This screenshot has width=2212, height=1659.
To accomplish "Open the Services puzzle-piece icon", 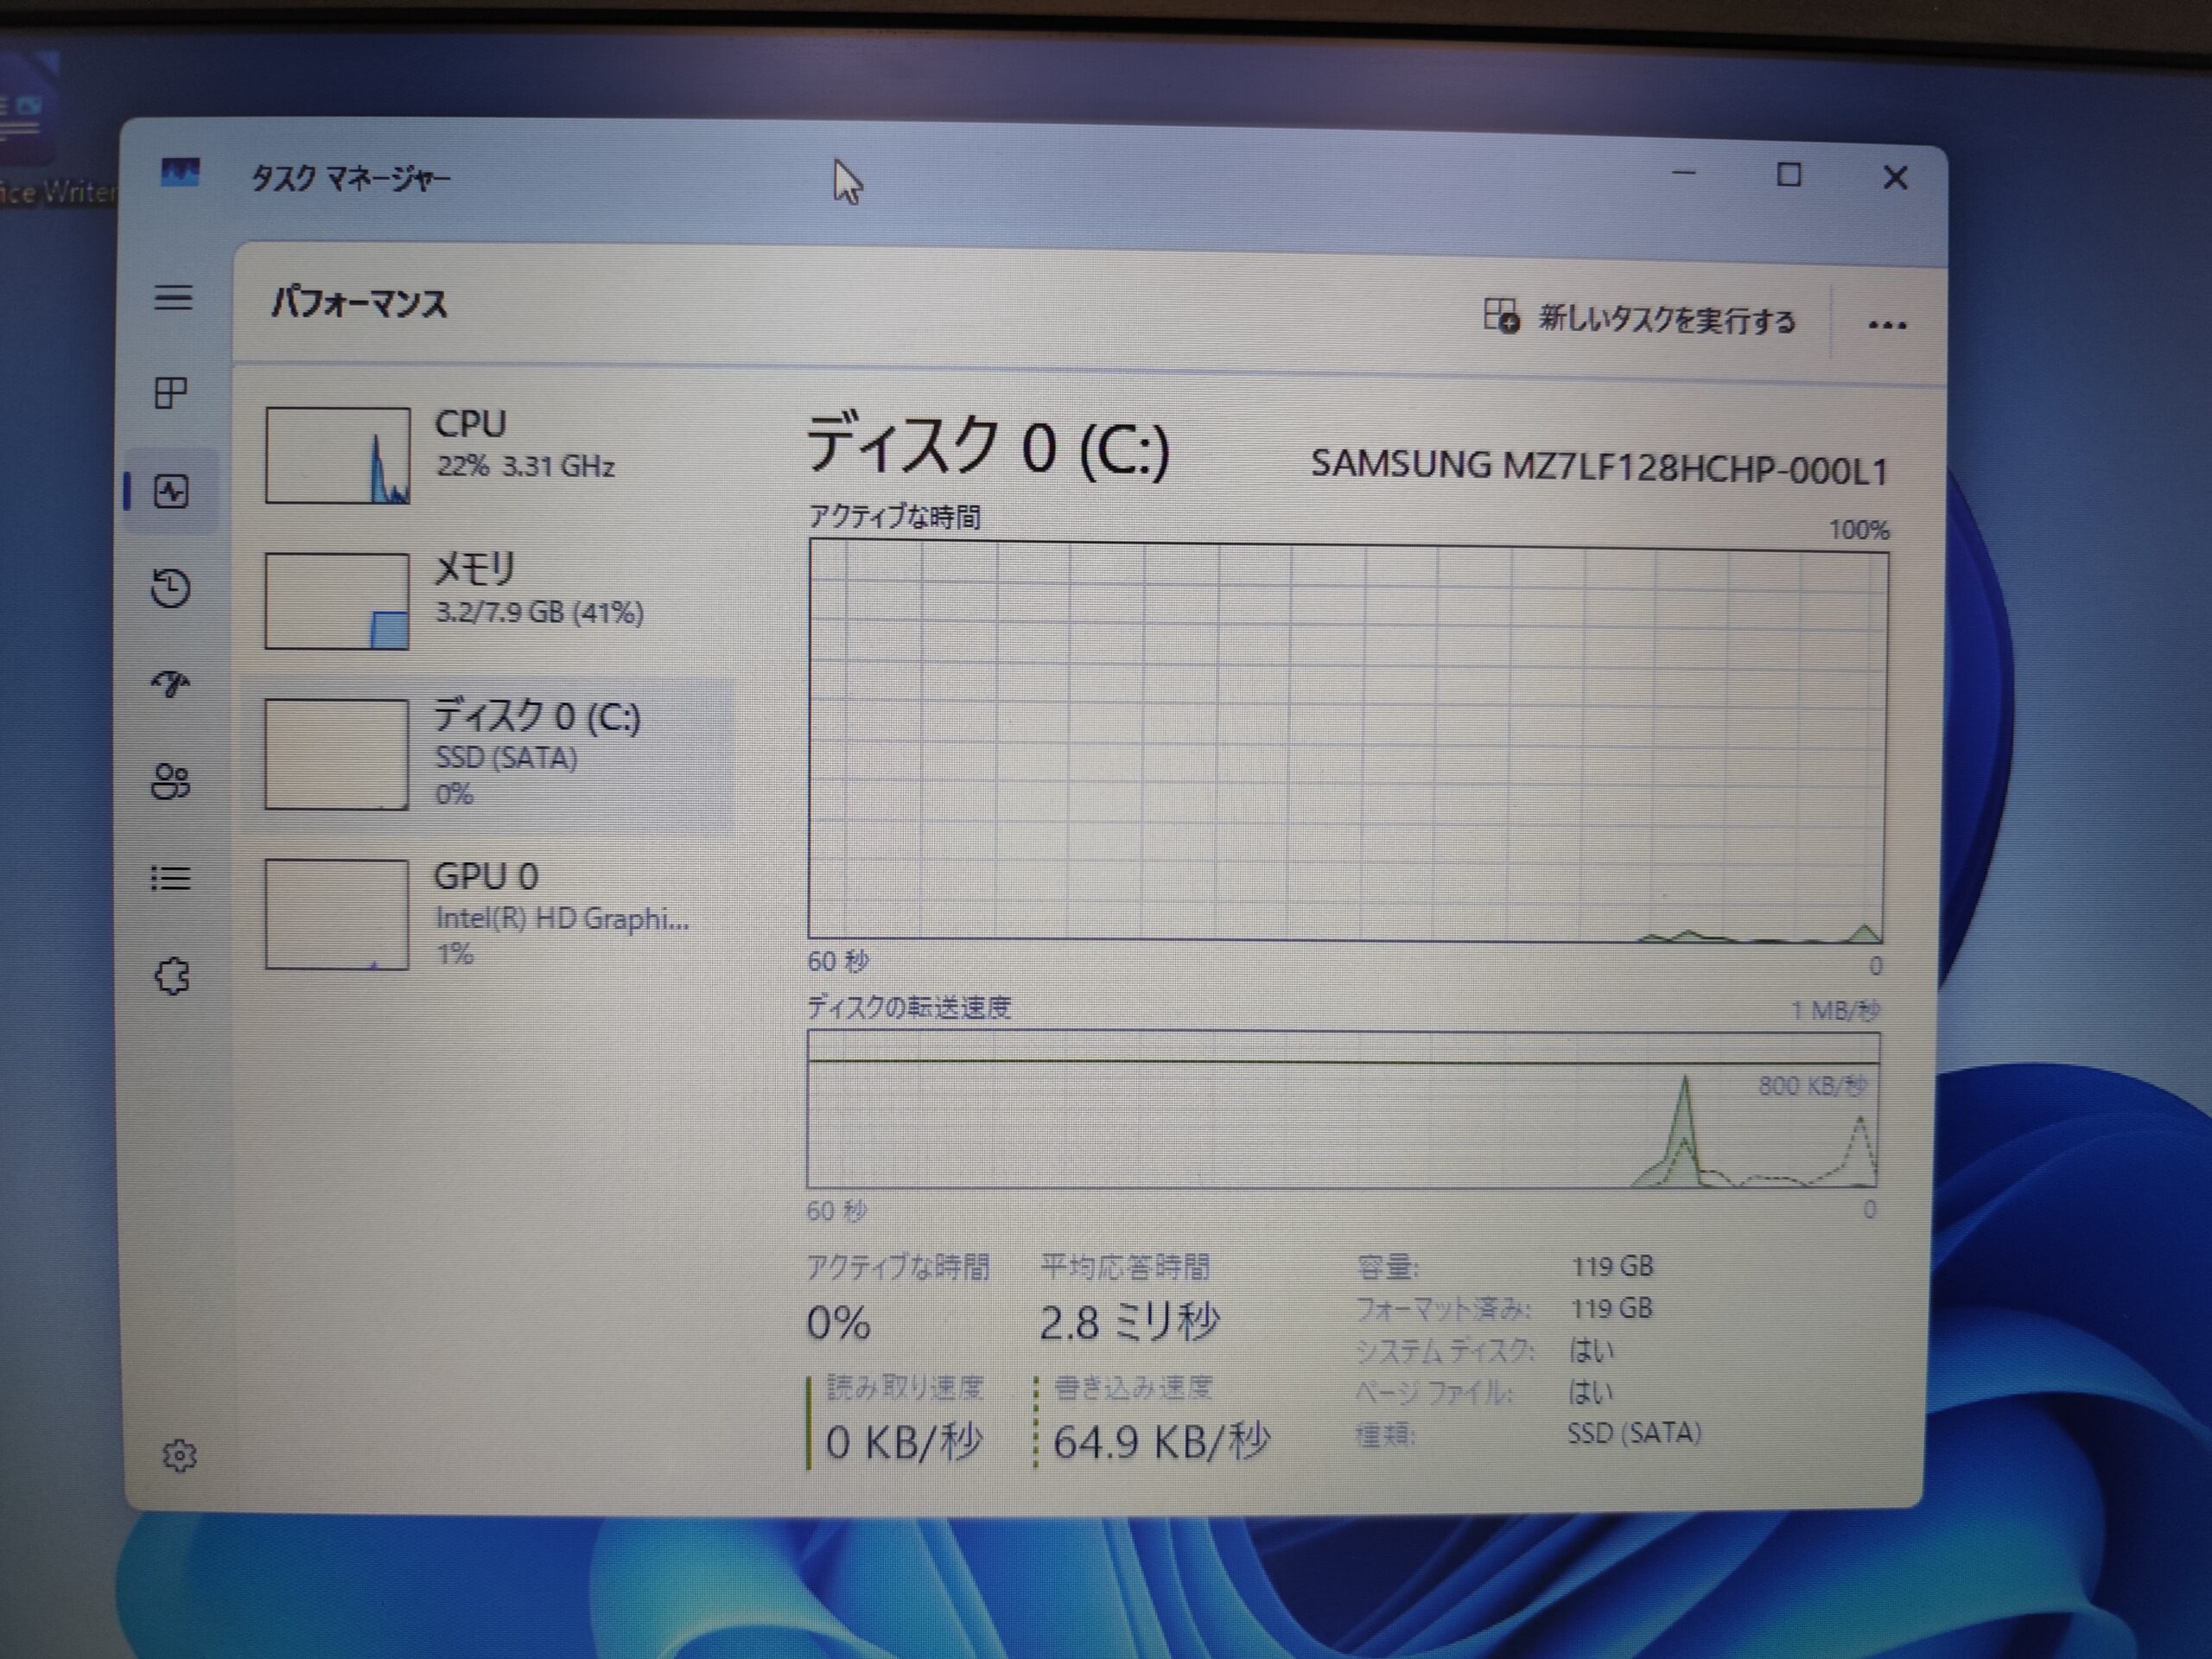I will tap(172, 975).
